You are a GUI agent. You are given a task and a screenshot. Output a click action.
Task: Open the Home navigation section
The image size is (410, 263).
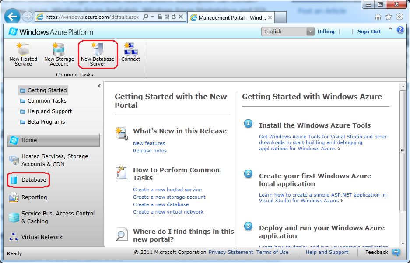click(53, 140)
